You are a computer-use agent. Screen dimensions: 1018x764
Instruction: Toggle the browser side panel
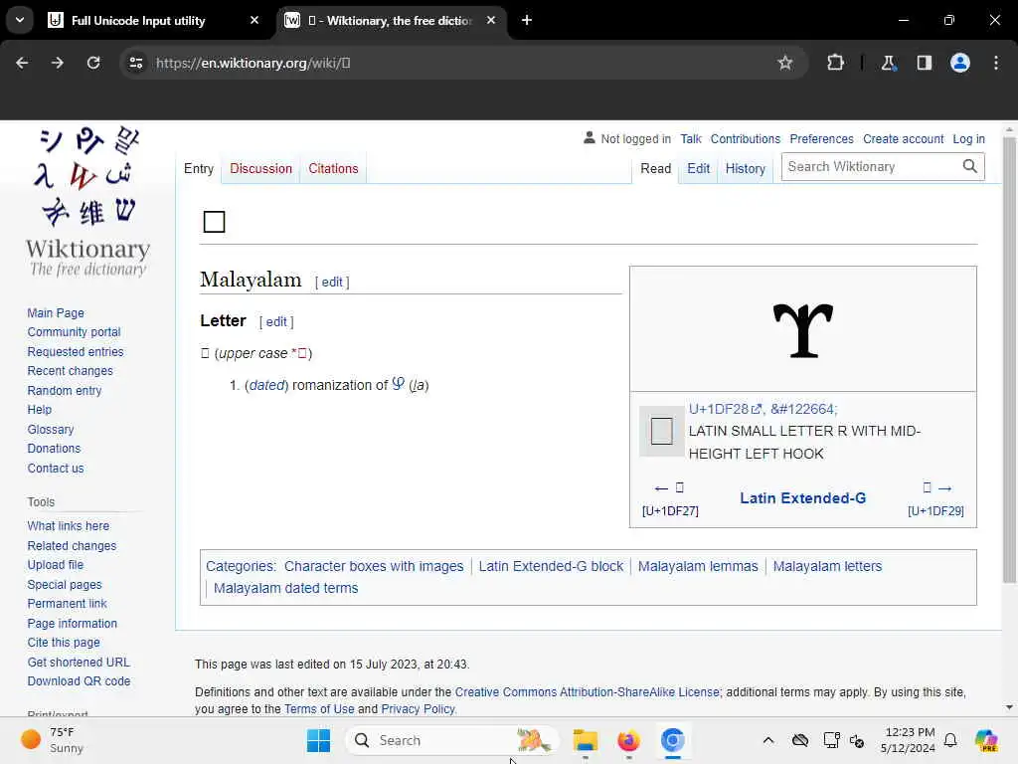[924, 63]
